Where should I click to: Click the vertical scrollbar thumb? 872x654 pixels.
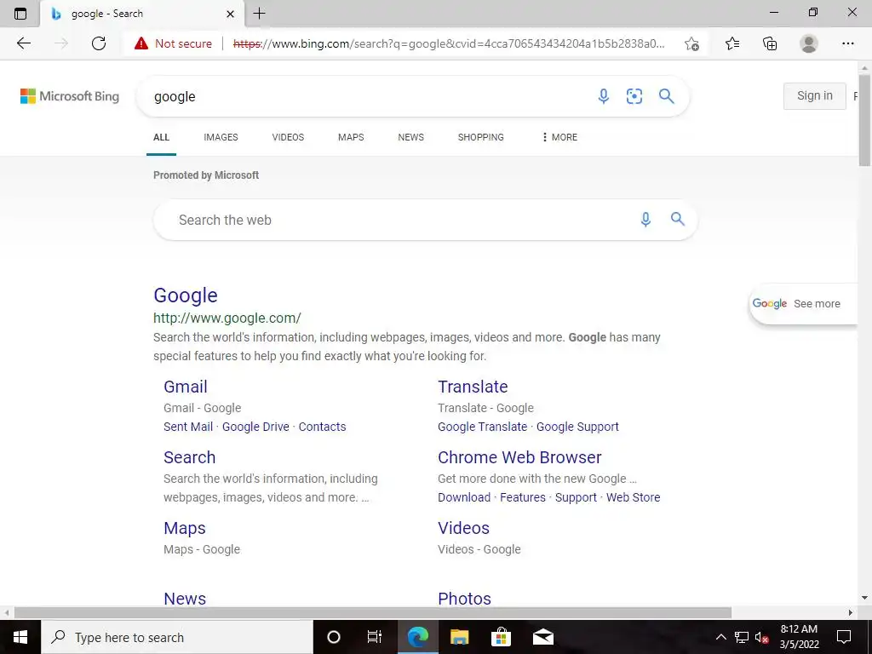864,119
